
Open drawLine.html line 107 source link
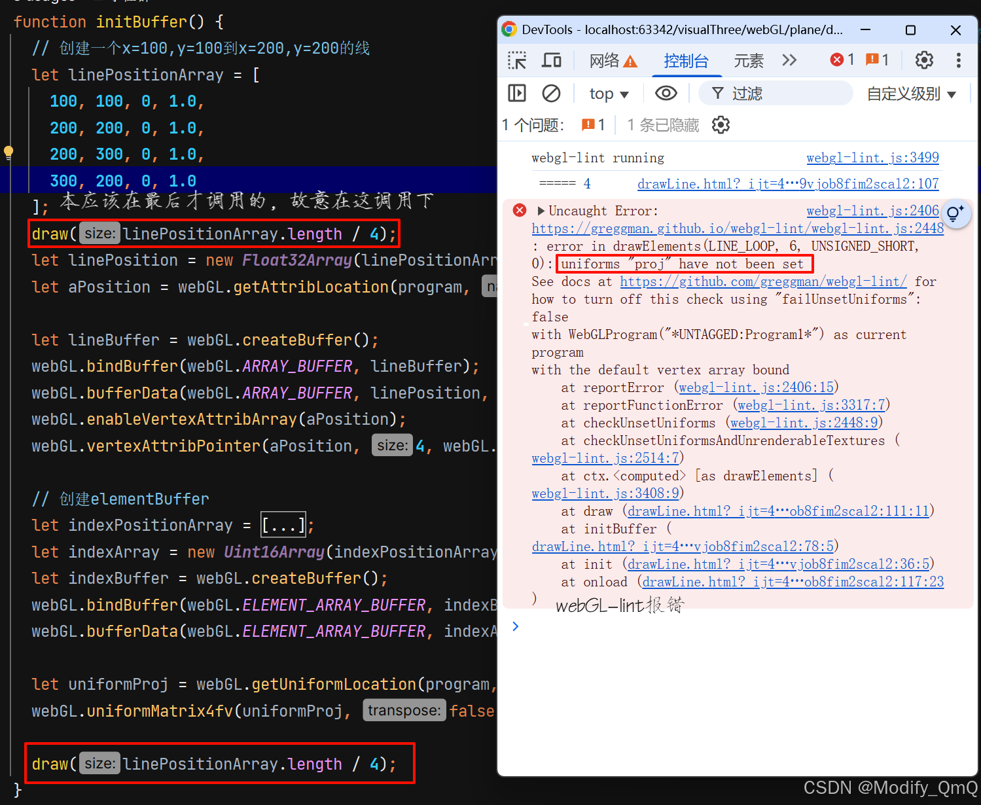point(788,184)
